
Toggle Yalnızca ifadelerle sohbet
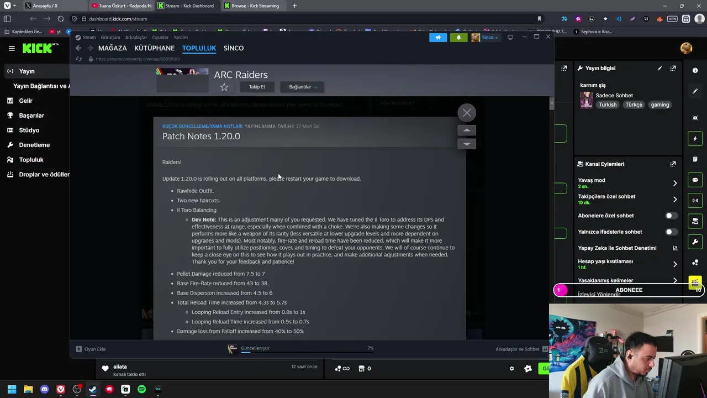pyautogui.click(x=671, y=232)
